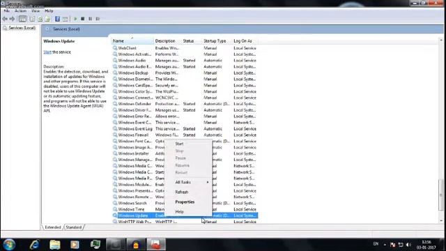Sort by the Status column header
This screenshot has height=251, width=446.
pos(192,41)
